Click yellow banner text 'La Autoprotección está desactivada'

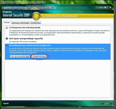click(60, 16)
